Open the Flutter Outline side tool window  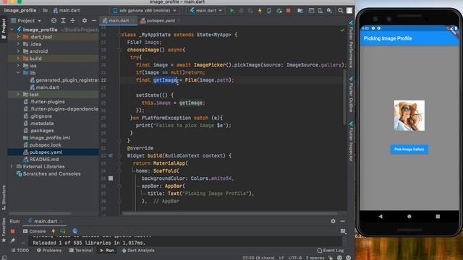click(351, 95)
